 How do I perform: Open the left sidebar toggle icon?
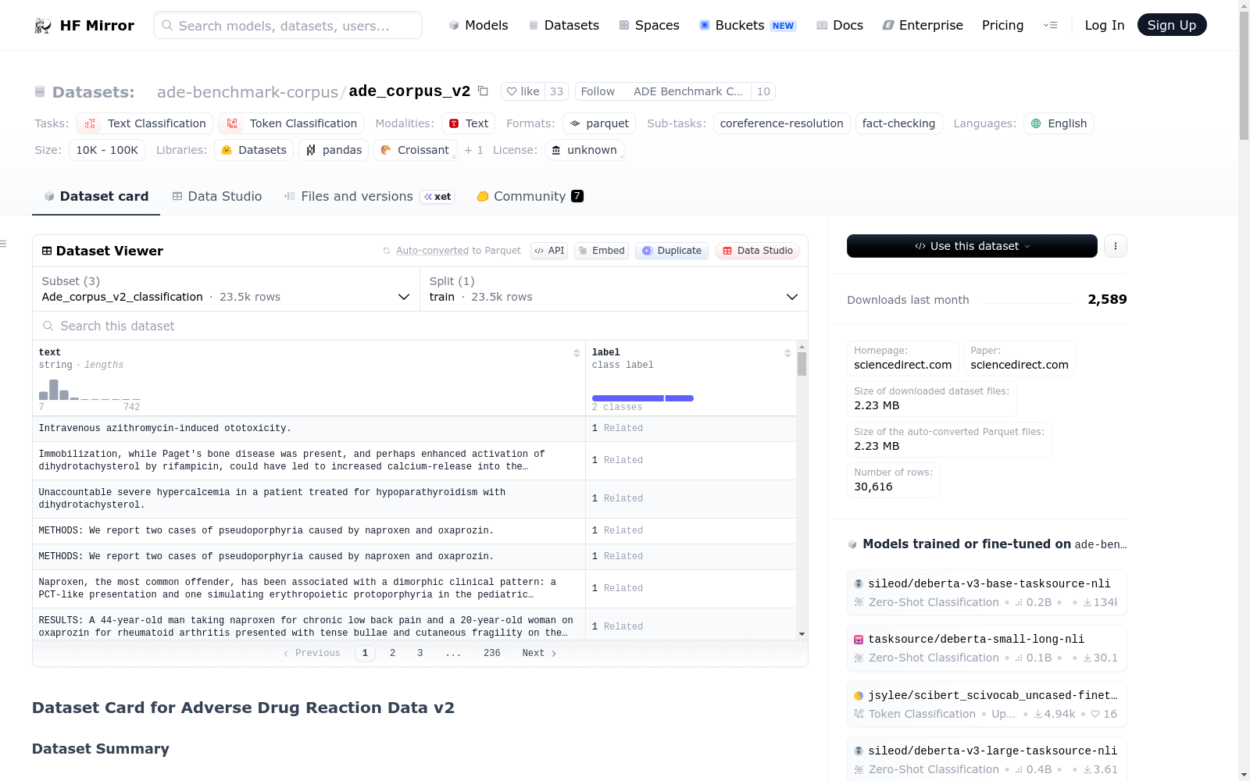click(4, 244)
